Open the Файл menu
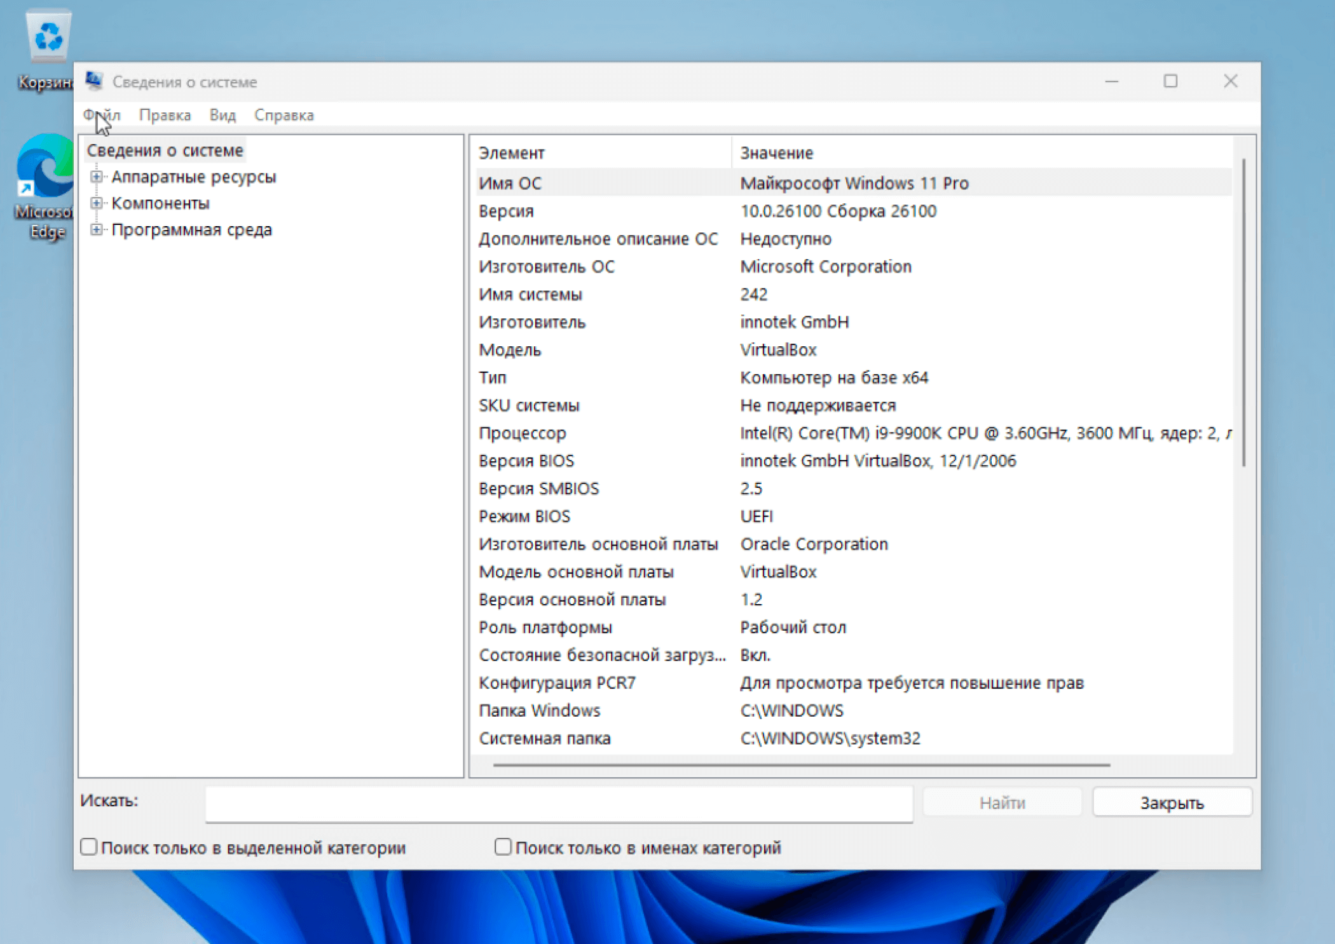This screenshot has height=944, width=1335. [102, 115]
